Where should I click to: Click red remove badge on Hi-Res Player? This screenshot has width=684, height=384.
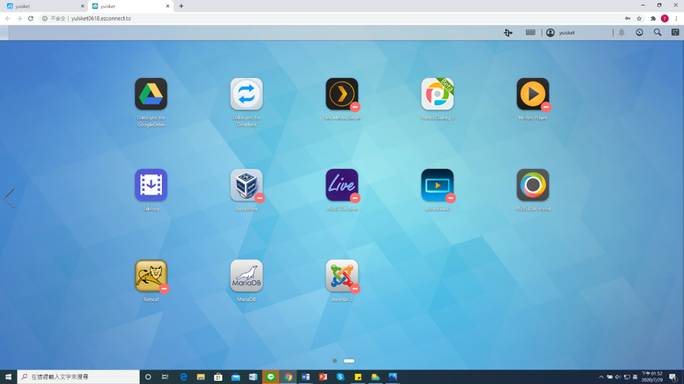point(546,106)
